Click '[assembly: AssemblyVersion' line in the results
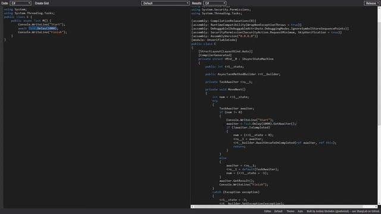The width and height of the screenshot is (381, 214). pyautogui.click(x=224, y=36)
